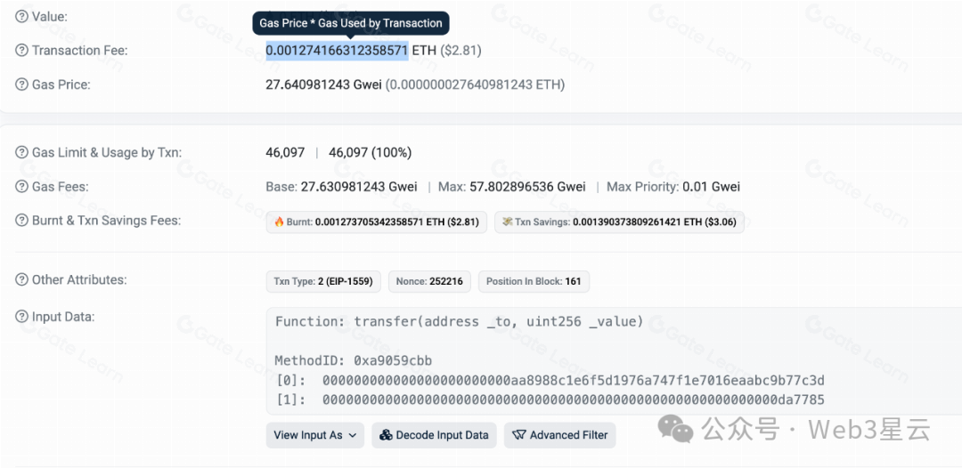Click the fire icon in Burnt badge
Image resolution: width=962 pixels, height=468 pixels.
pyautogui.click(x=279, y=222)
